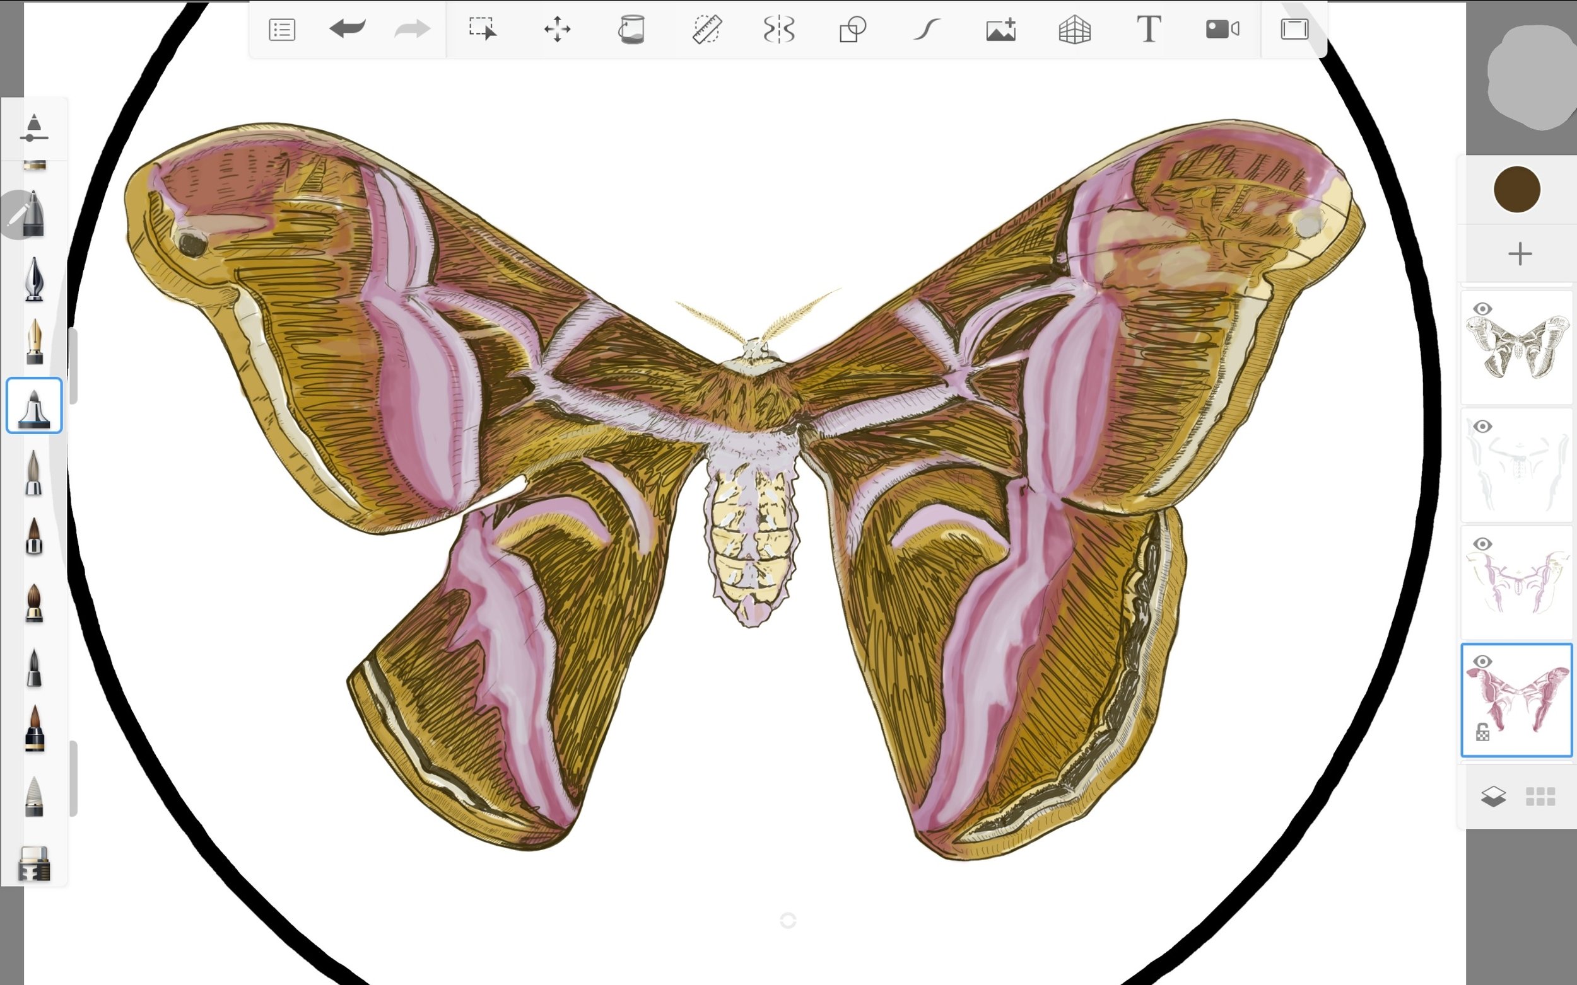Screen dimensions: 1577x985
Task: Toggle transparency lock on the selected magenta layer
Action: click(1482, 733)
